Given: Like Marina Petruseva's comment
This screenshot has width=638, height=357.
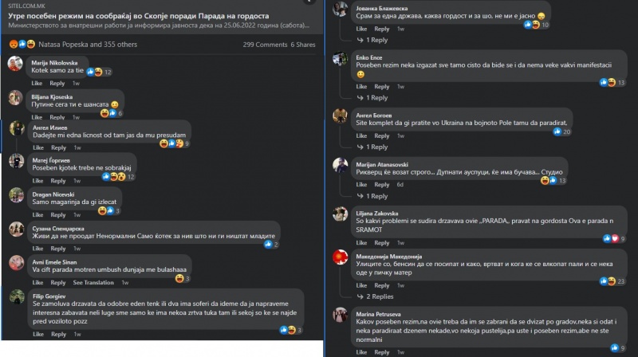Looking at the screenshot, I should (361, 352).
